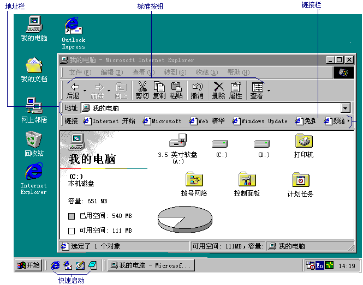Click the 链接 links bar label
Viewport: 363px width, 285px height.
(x=71, y=121)
